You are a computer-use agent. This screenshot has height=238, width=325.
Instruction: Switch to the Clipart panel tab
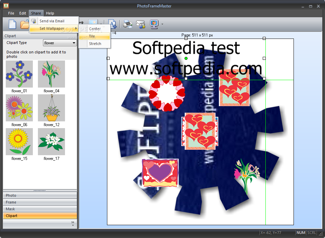click(x=40, y=216)
